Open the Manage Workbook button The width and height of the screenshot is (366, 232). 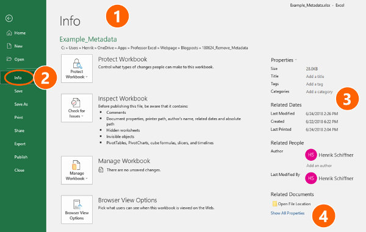(77, 170)
